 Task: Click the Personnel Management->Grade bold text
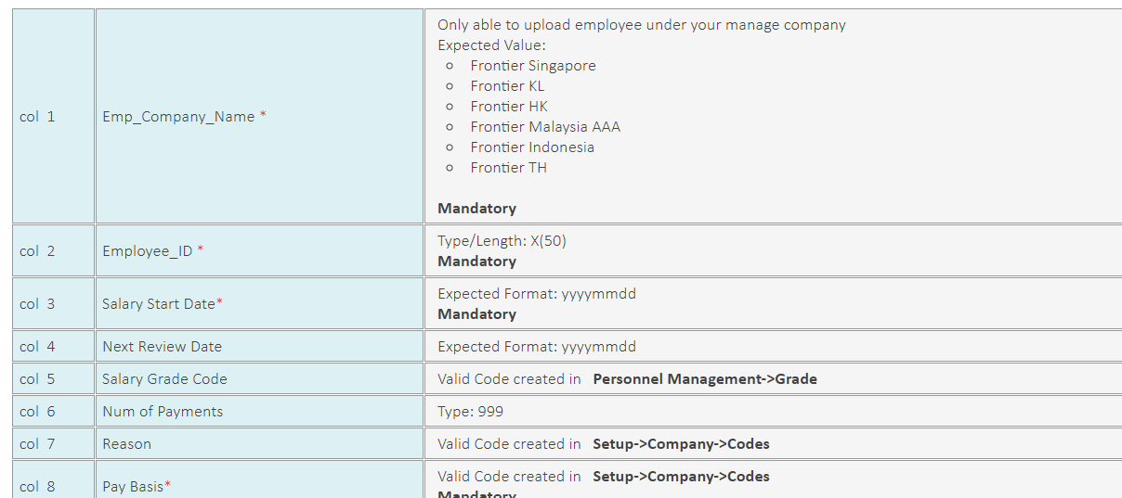[705, 379]
